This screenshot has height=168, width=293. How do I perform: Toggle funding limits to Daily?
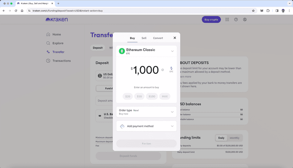click(x=221, y=138)
